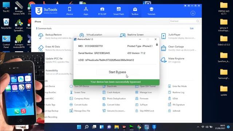Open the Jailbreak tool
233x131 pixels.
(174, 111)
